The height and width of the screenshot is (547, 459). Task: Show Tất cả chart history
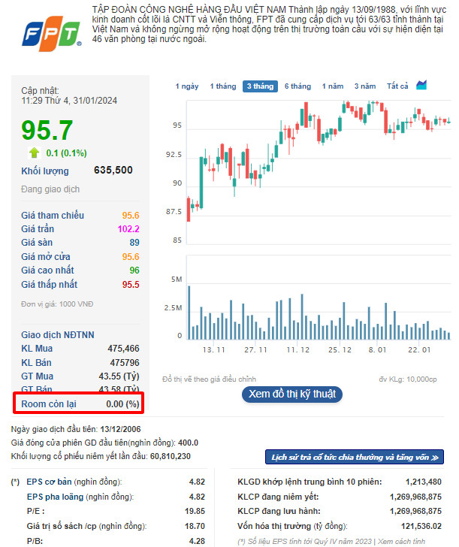click(x=397, y=86)
